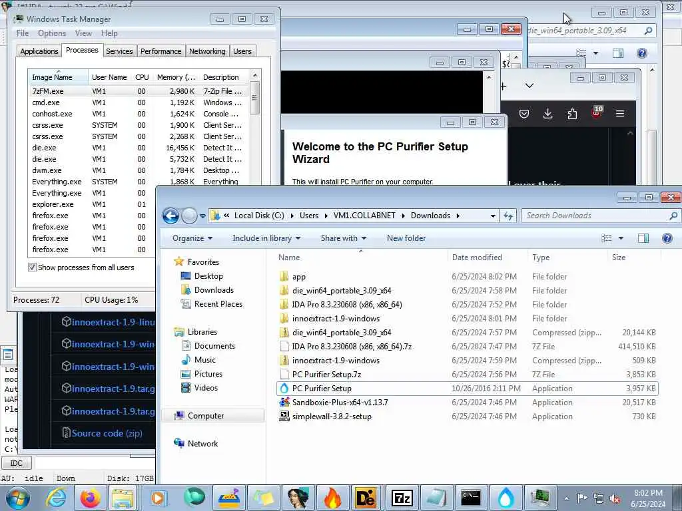Switch to Performance tab in Task Manager

tap(161, 51)
